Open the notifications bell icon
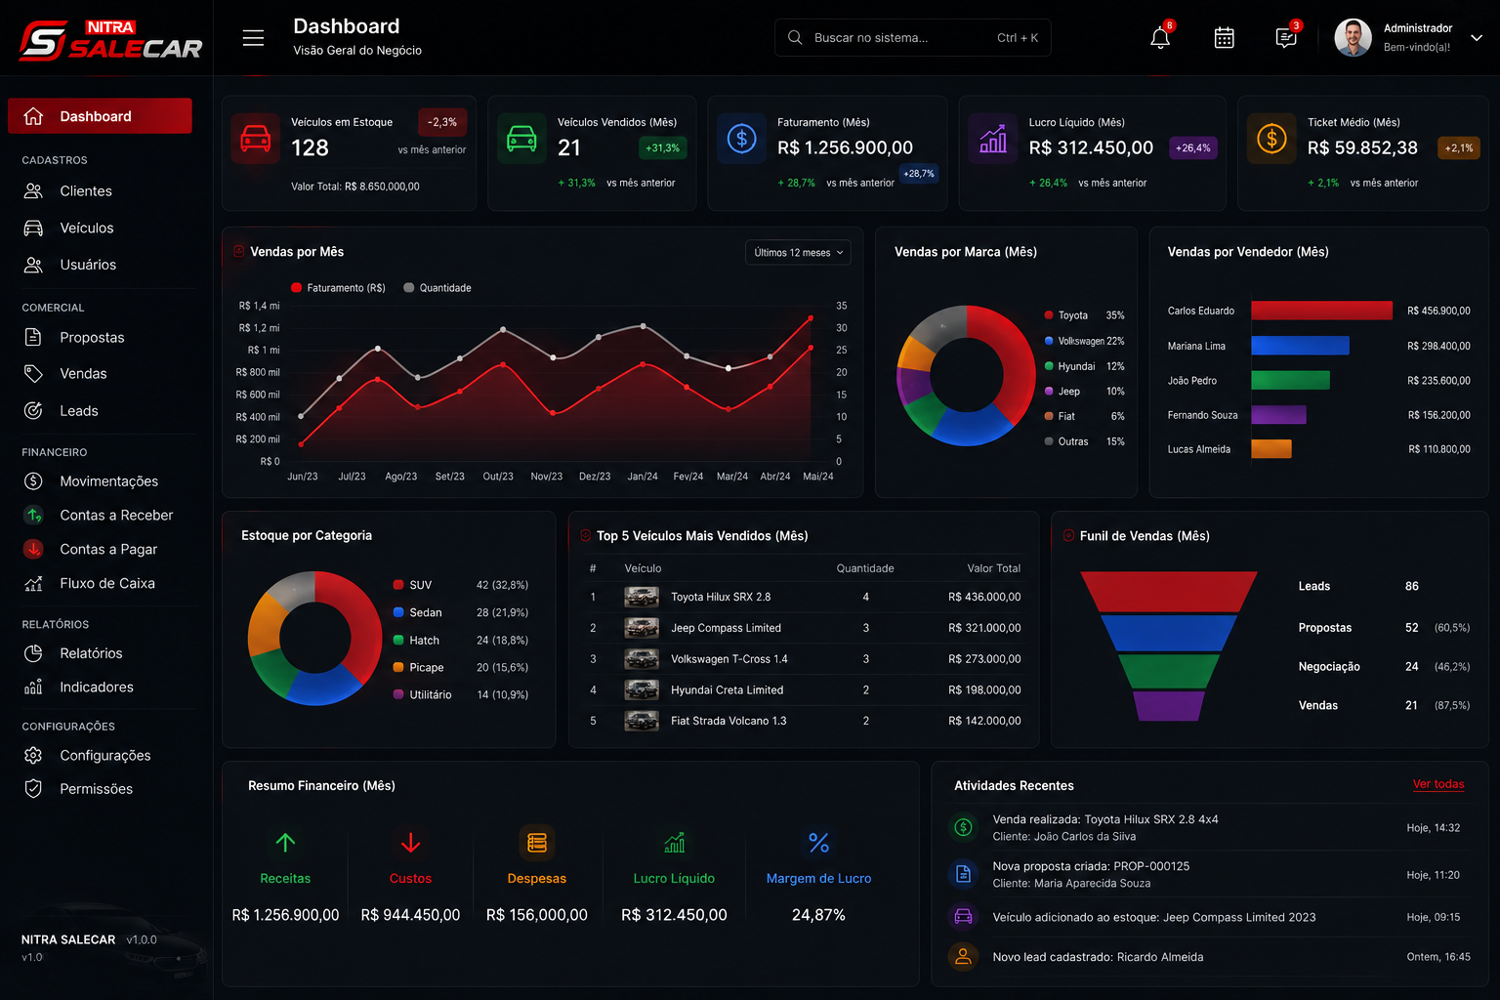1500x1000 pixels. coord(1160,38)
